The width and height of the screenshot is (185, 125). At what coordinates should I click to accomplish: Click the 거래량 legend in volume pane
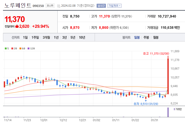[178, 109]
